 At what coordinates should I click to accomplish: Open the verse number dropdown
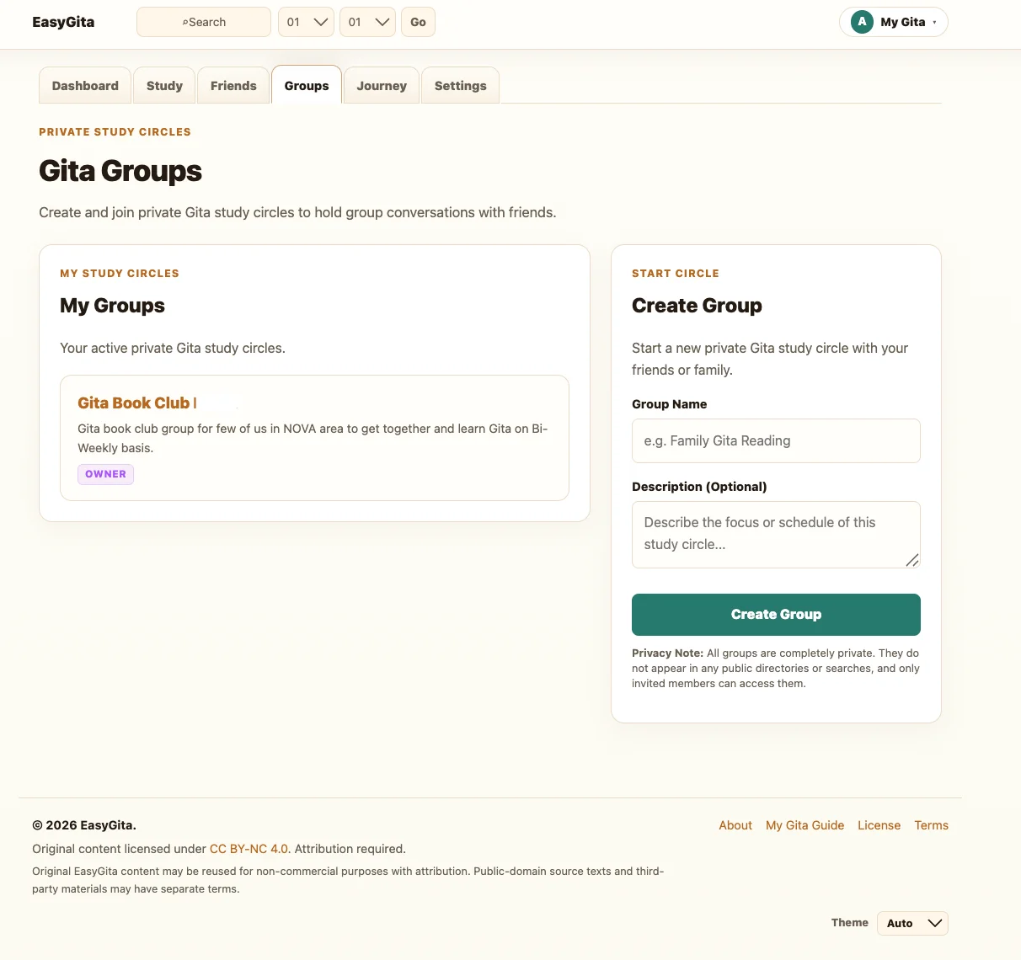tap(367, 22)
